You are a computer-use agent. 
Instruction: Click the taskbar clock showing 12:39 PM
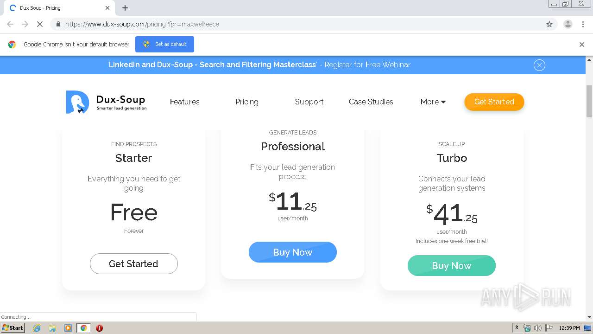(x=569, y=328)
